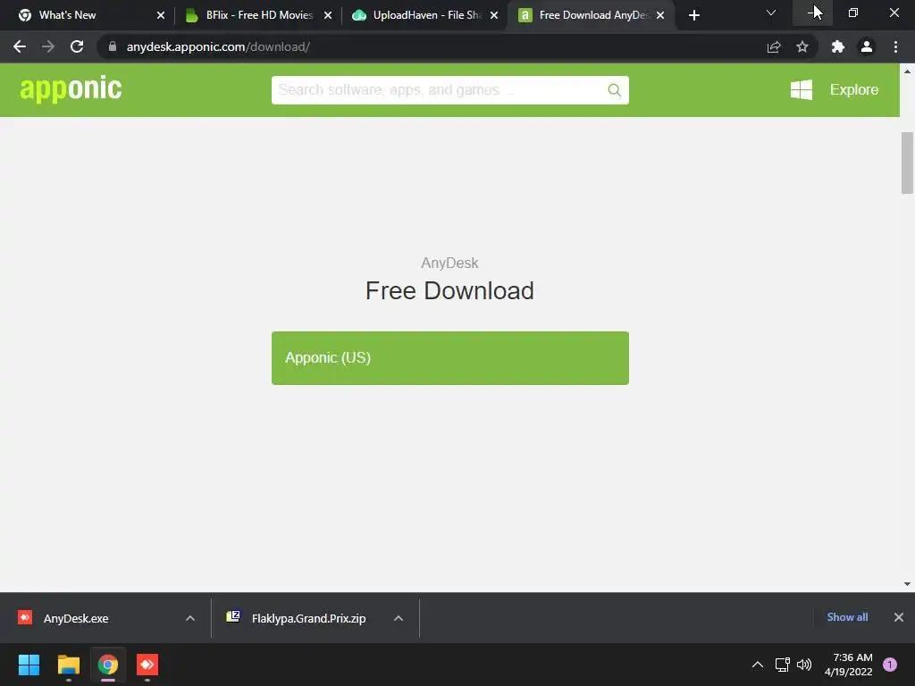Click the AnyDesk.exe file icon
The image size is (915, 686).
[x=25, y=617]
